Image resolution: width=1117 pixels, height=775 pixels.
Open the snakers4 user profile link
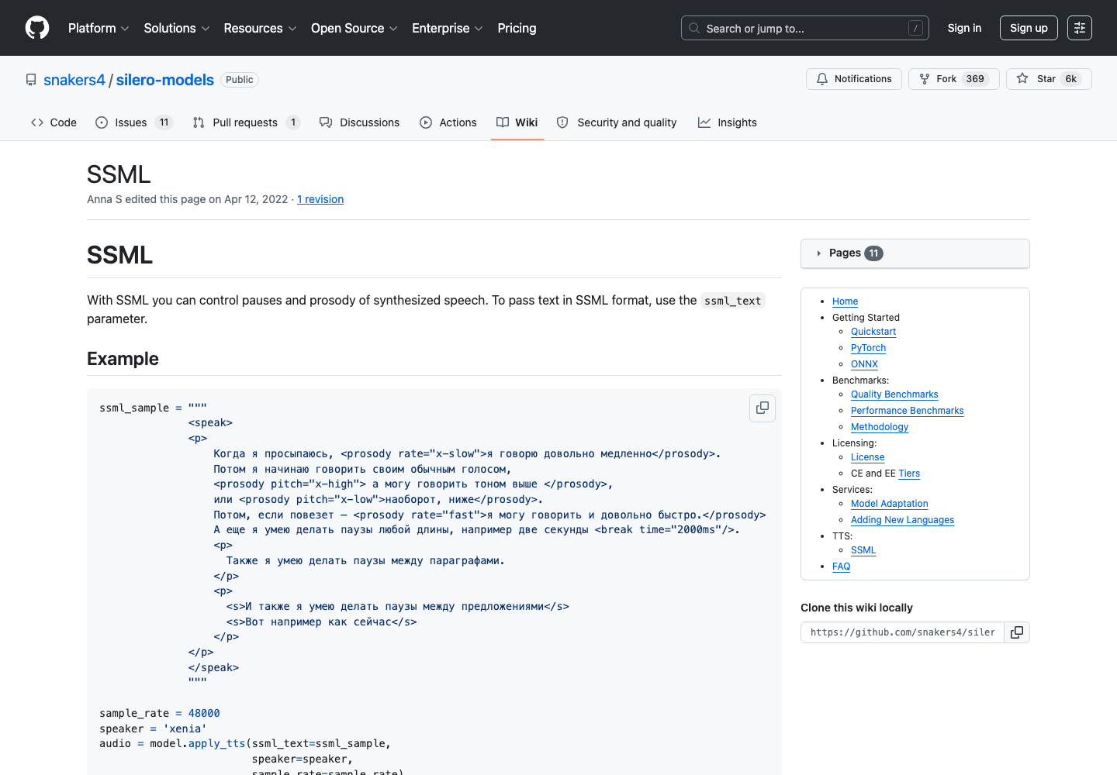pyautogui.click(x=74, y=80)
